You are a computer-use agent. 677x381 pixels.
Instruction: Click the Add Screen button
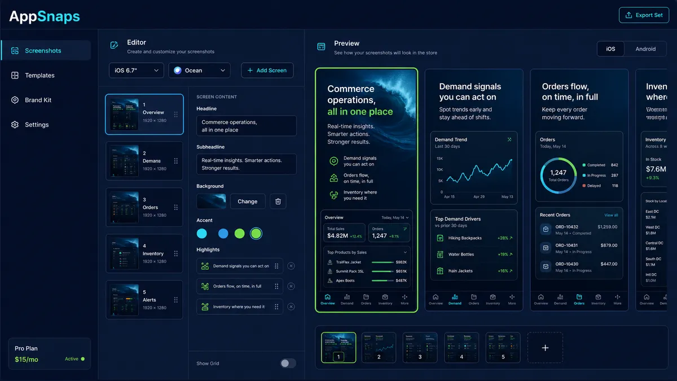(x=267, y=71)
